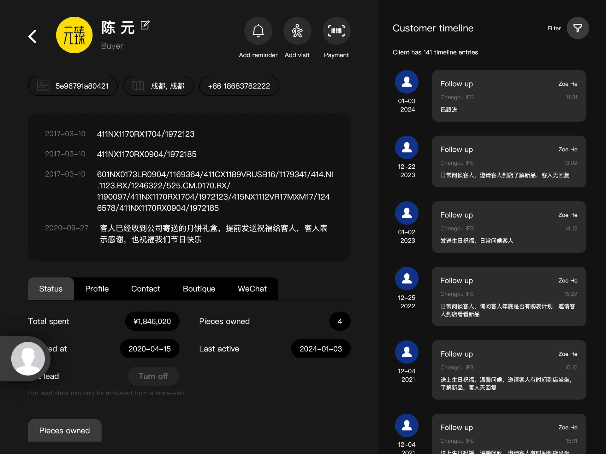The image size is (606, 454).
Task: Open the 01-03 2024 Follow up entry
Action: [509, 96]
